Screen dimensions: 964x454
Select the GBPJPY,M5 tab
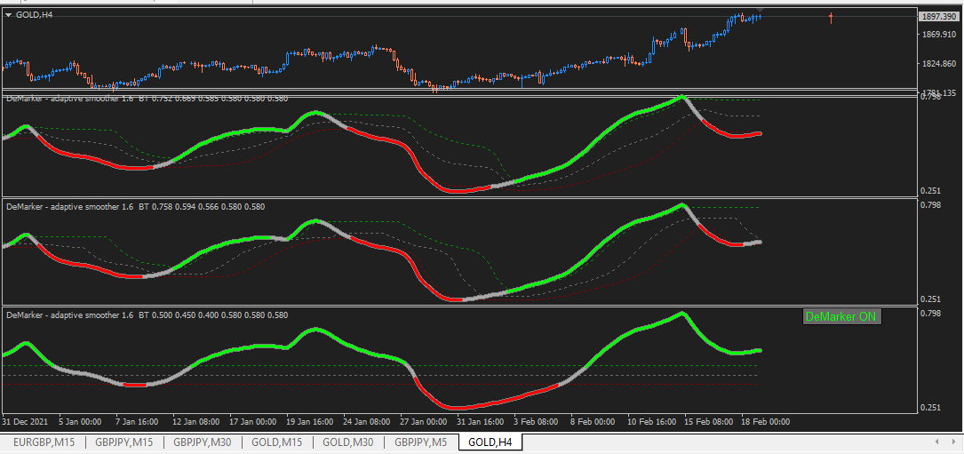pyautogui.click(x=422, y=442)
